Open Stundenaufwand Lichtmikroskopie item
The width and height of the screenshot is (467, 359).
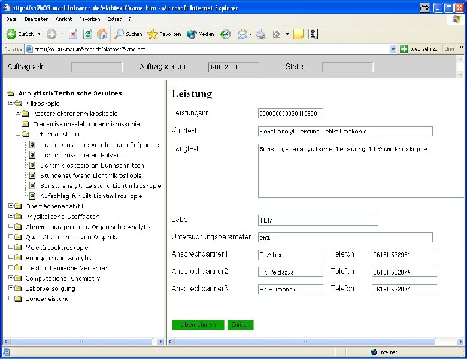pos(91,176)
